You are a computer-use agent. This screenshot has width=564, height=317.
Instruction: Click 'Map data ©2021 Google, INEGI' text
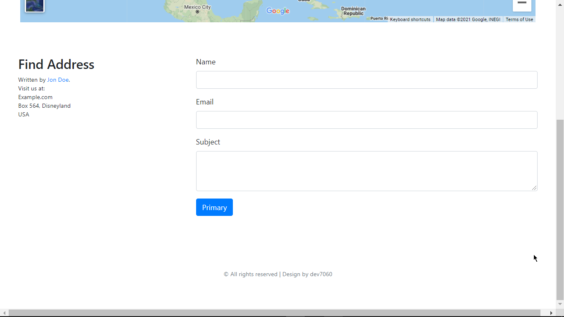(468, 19)
